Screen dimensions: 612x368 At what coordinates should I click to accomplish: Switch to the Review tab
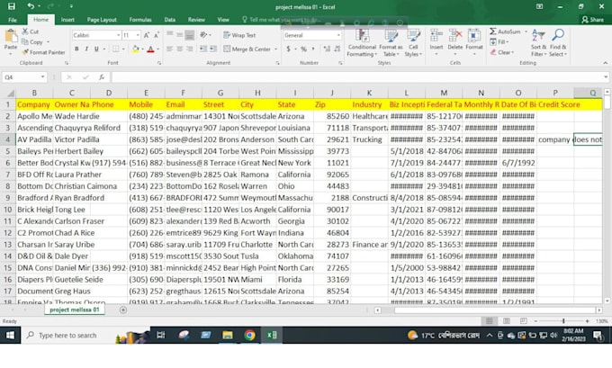point(196,20)
